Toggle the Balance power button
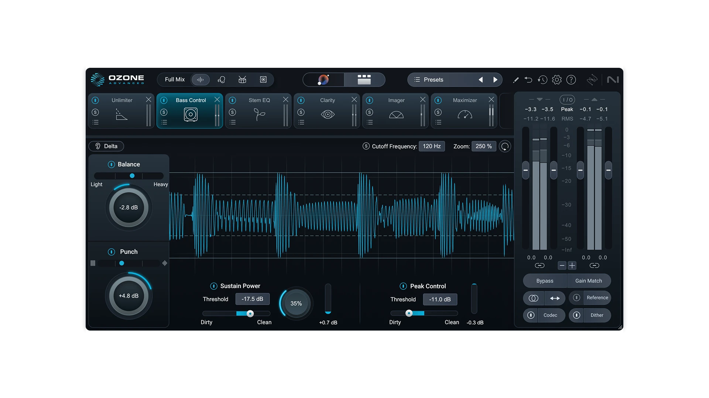The height and width of the screenshot is (398, 709). (x=111, y=164)
